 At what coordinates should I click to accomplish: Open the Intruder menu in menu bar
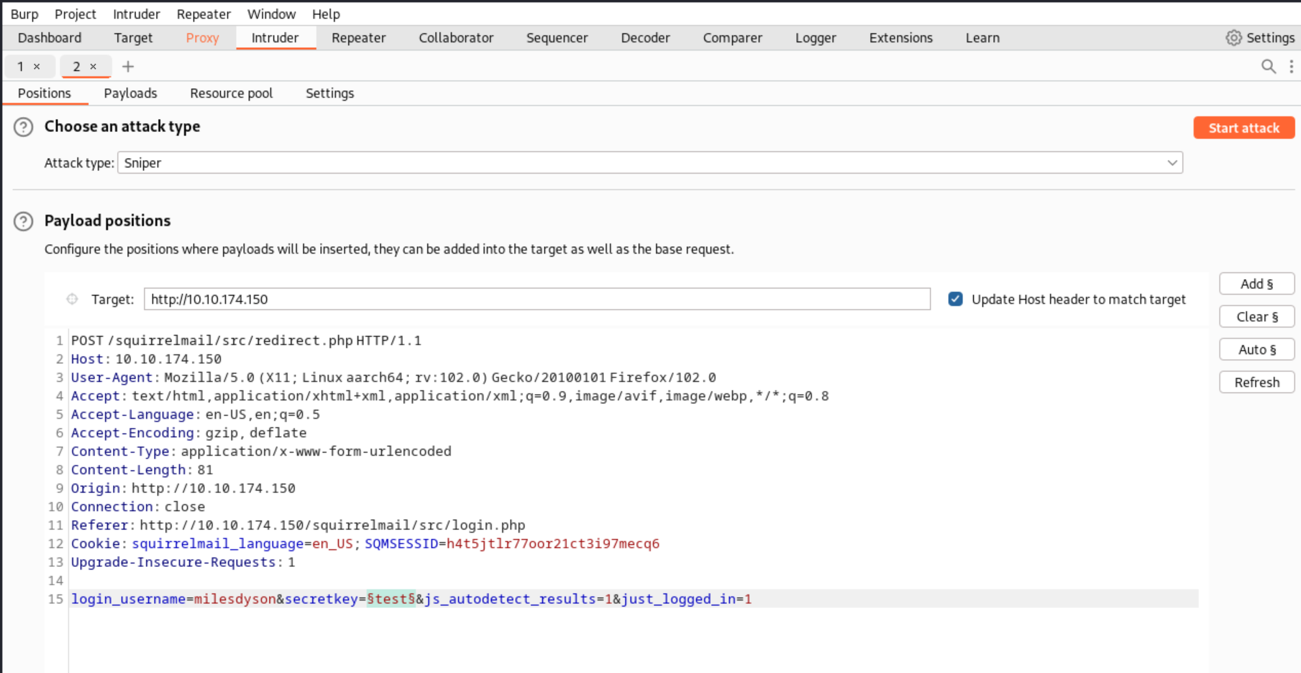tap(136, 14)
